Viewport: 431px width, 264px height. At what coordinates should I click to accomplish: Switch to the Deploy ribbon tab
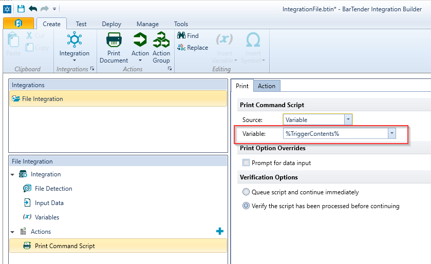tap(111, 24)
